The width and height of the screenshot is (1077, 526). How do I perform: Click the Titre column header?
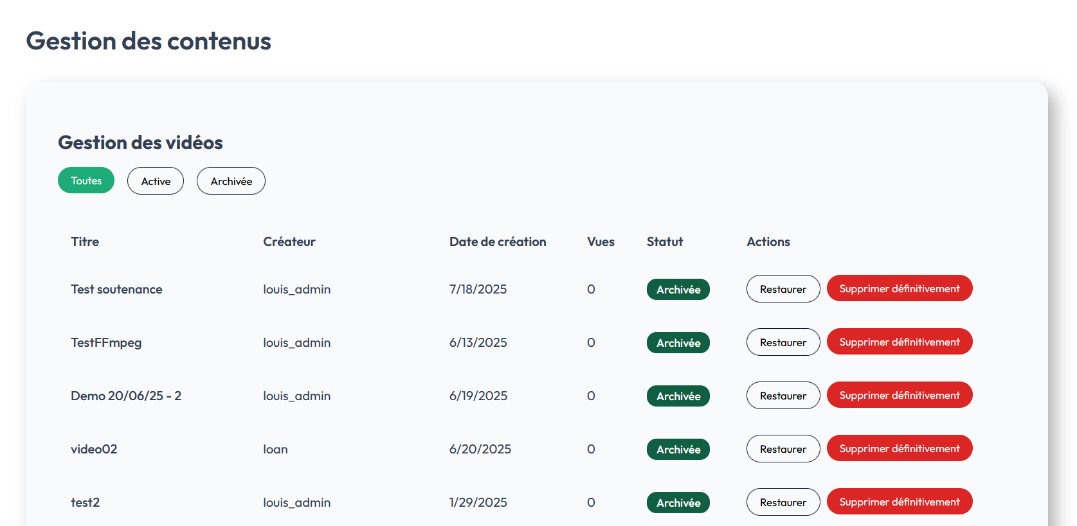[85, 241]
